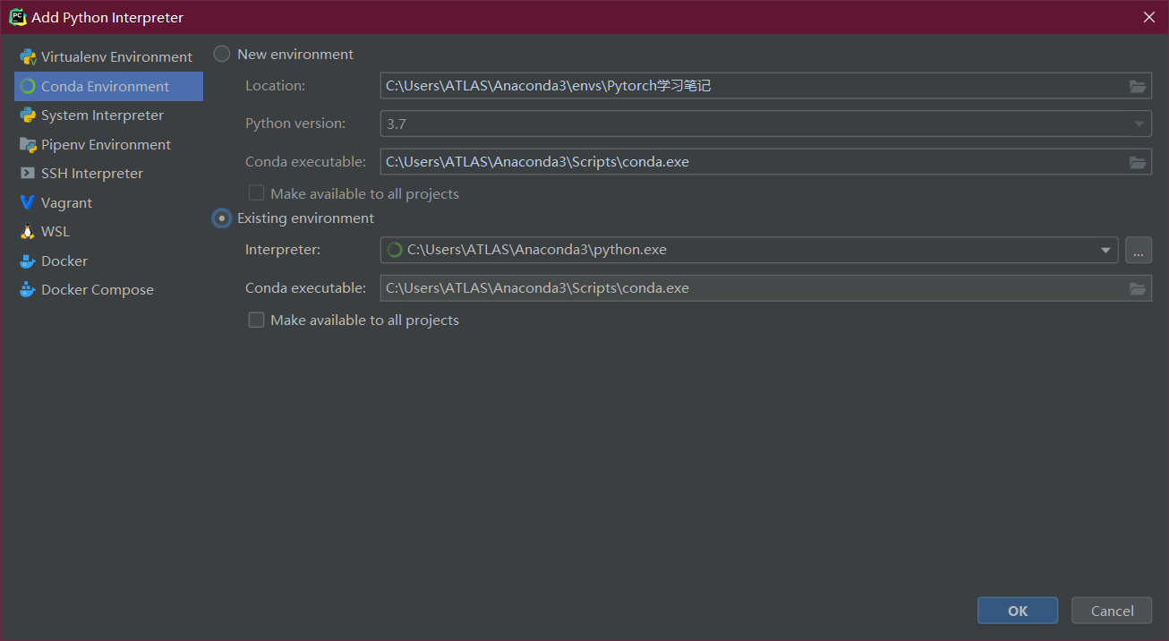Switch to the SSH Interpreter section

[91, 174]
